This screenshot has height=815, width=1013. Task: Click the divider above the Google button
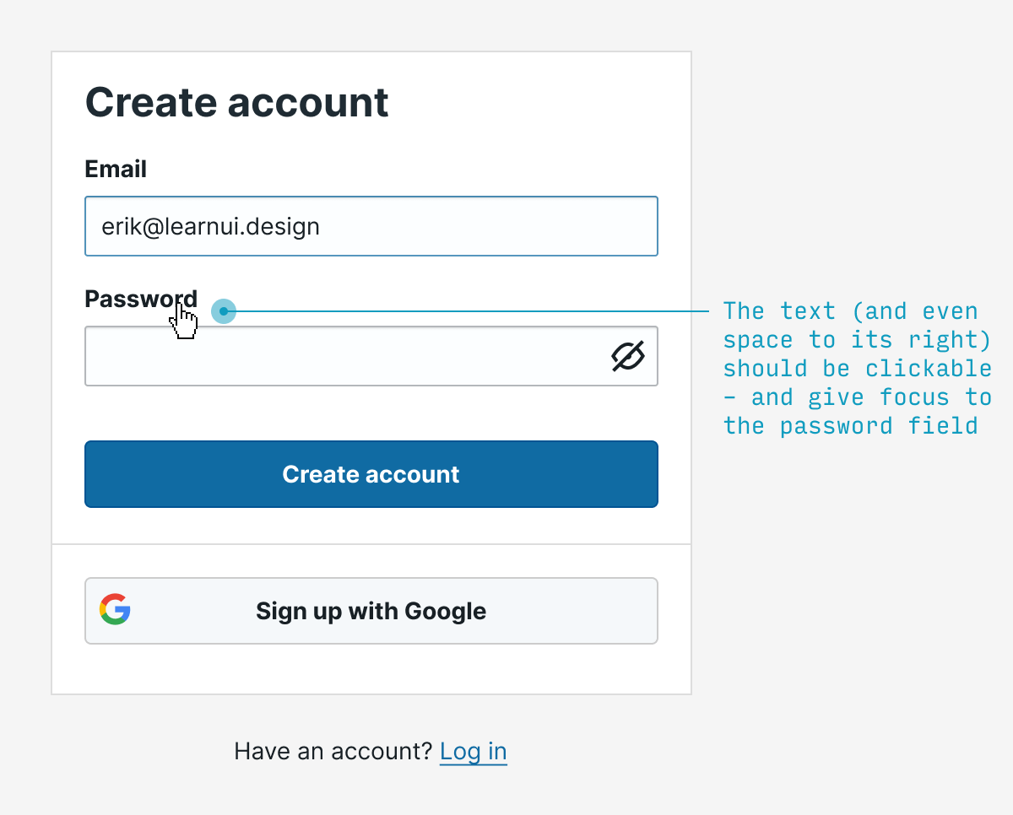coord(371,544)
